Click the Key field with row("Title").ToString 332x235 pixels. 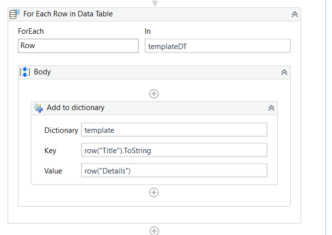pyautogui.click(x=174, y=150)
